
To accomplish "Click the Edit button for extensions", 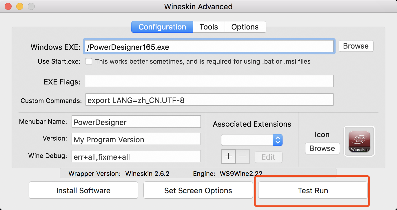I will [268, 157].
